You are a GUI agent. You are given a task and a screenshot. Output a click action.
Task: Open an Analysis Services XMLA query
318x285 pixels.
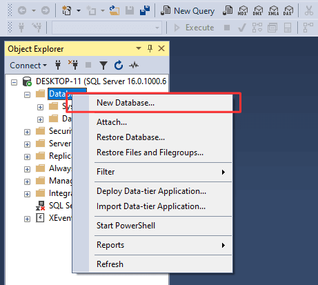[273, 10]
